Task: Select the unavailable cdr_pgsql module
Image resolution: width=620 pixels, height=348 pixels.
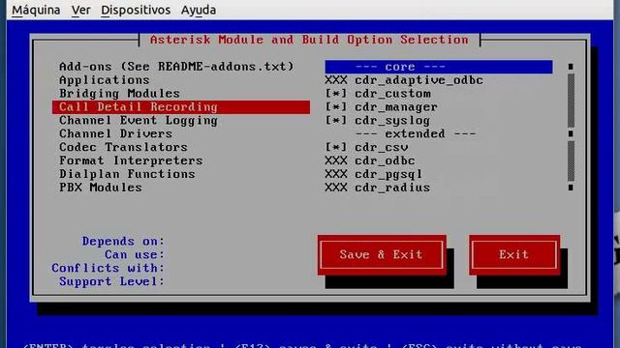Action: 374,174
